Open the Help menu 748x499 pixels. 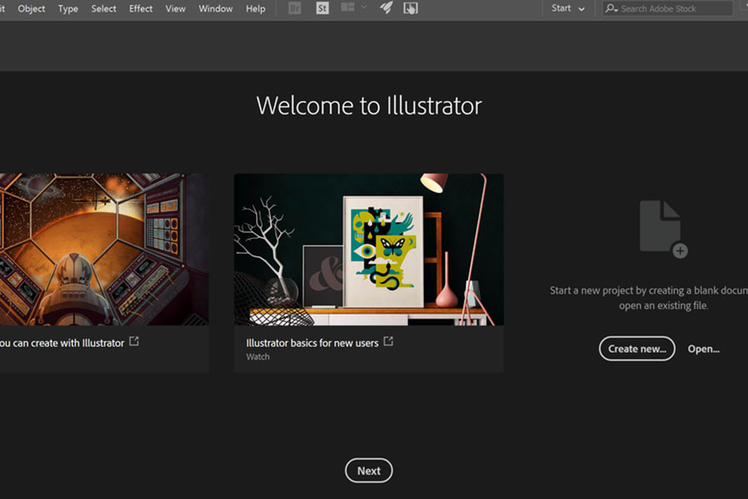[x=255, y=8]
